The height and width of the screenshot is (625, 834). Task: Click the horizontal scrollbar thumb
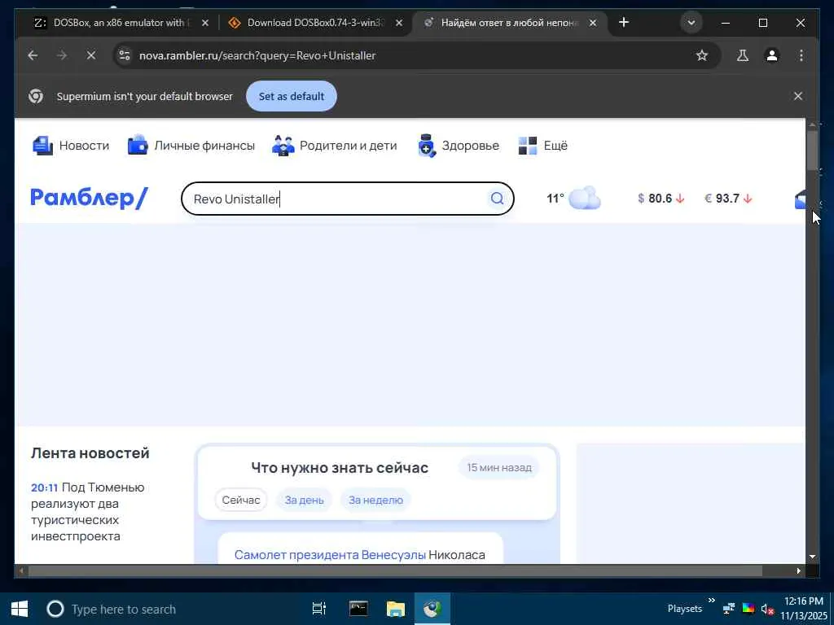click(x=395, y=570)
